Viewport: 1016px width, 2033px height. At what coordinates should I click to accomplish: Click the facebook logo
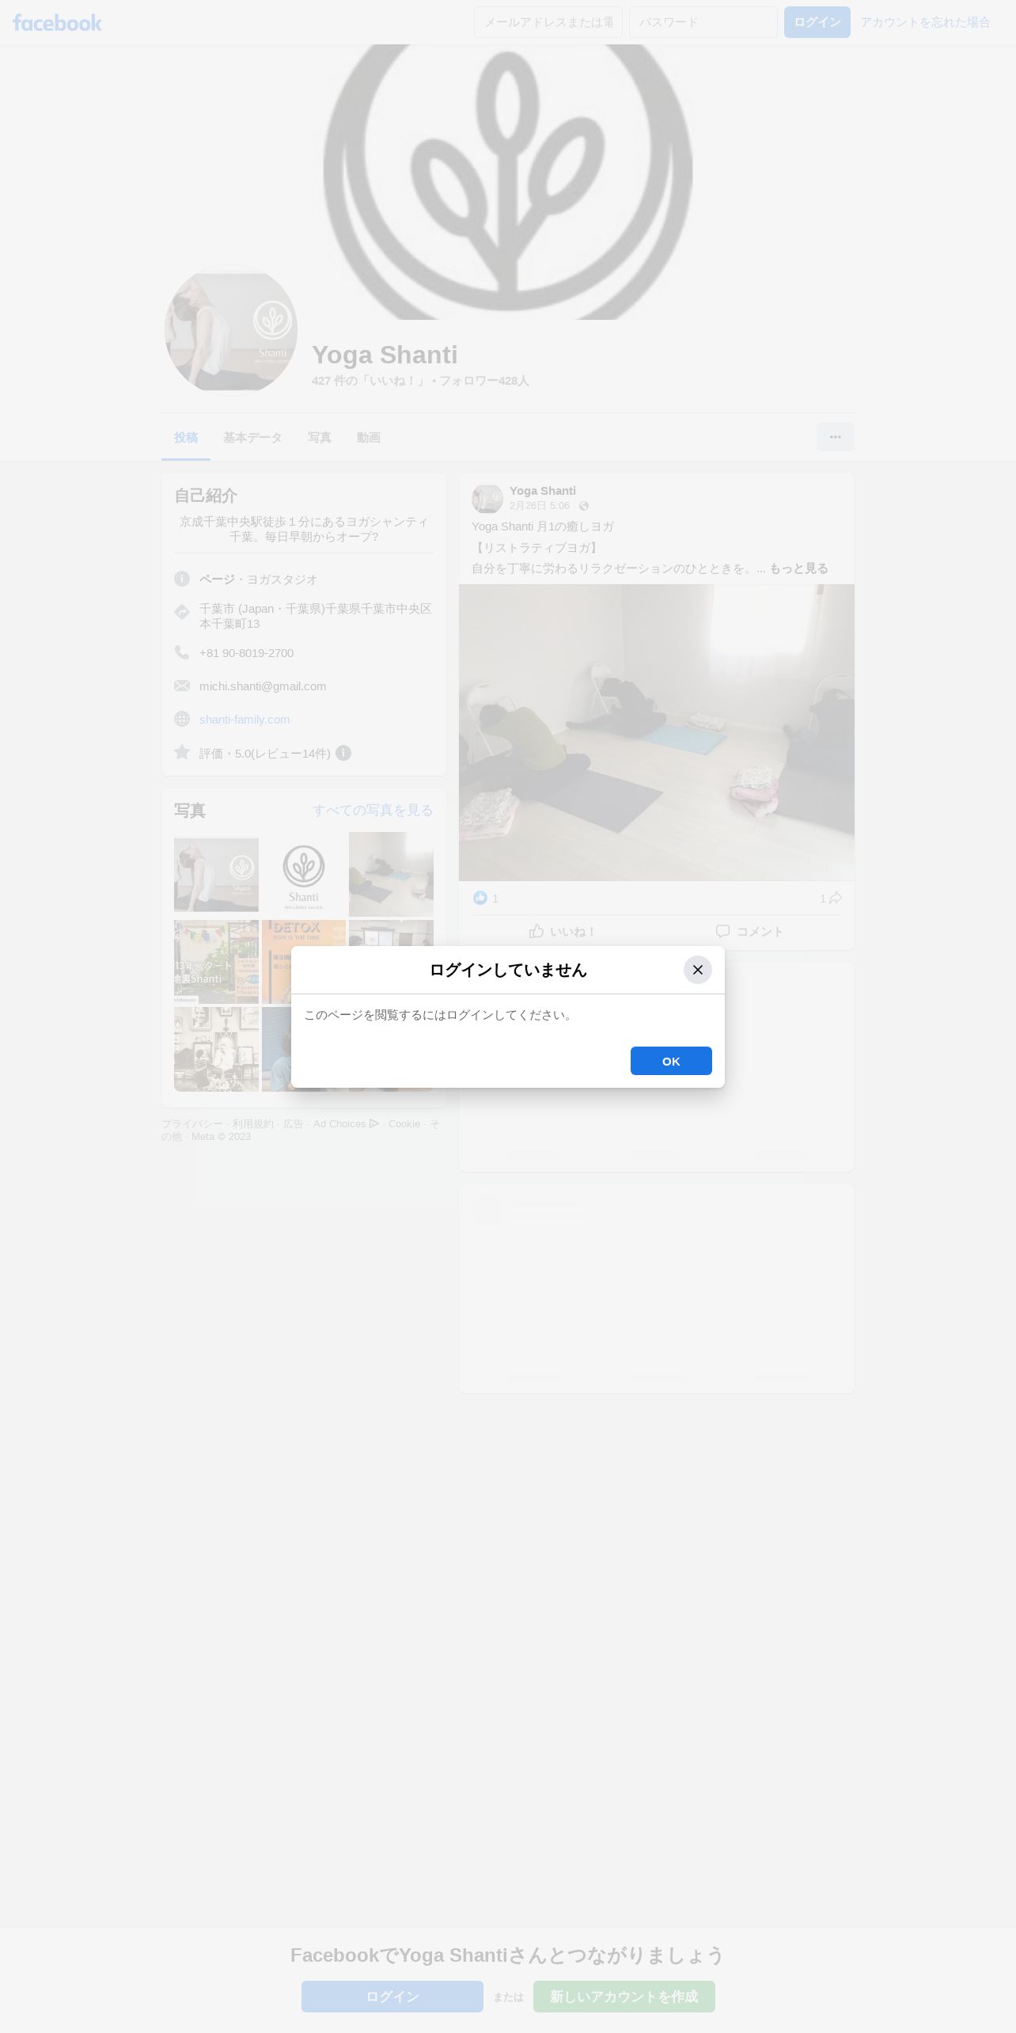pos(57,22)
